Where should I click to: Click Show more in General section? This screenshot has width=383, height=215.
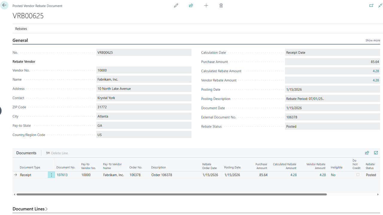click(373, 40)
